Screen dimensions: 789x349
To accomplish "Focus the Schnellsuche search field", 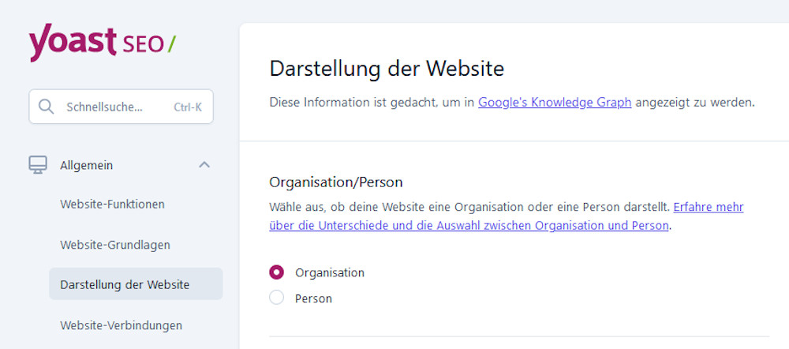I will pos(110,107).
